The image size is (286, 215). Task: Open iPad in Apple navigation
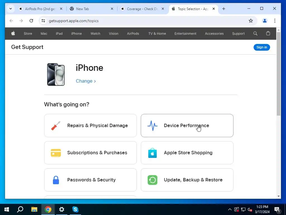[x=59, y=34]
